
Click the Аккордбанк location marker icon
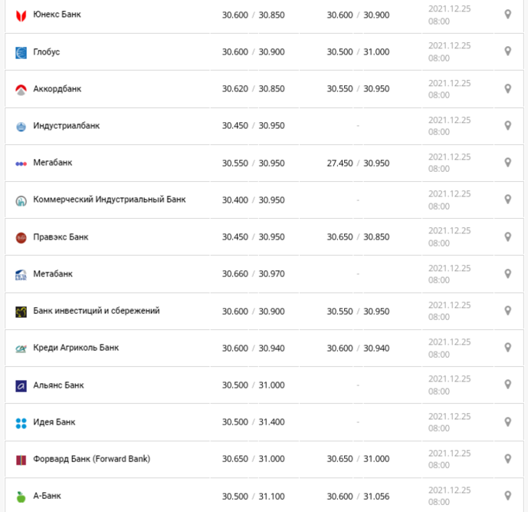tap(508, 89)
